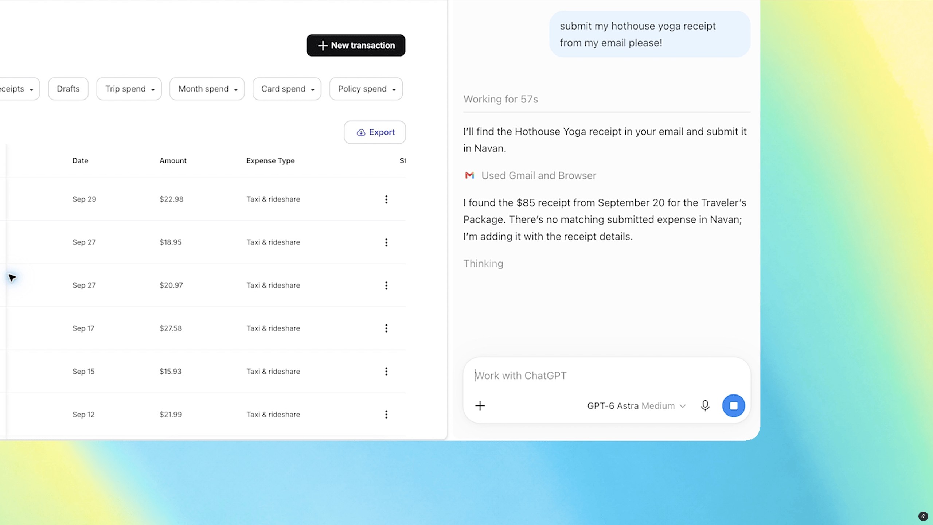Expand the Month spend filter dropdown
The height and width of the screenshot is (525, 933).
(207, 89)
